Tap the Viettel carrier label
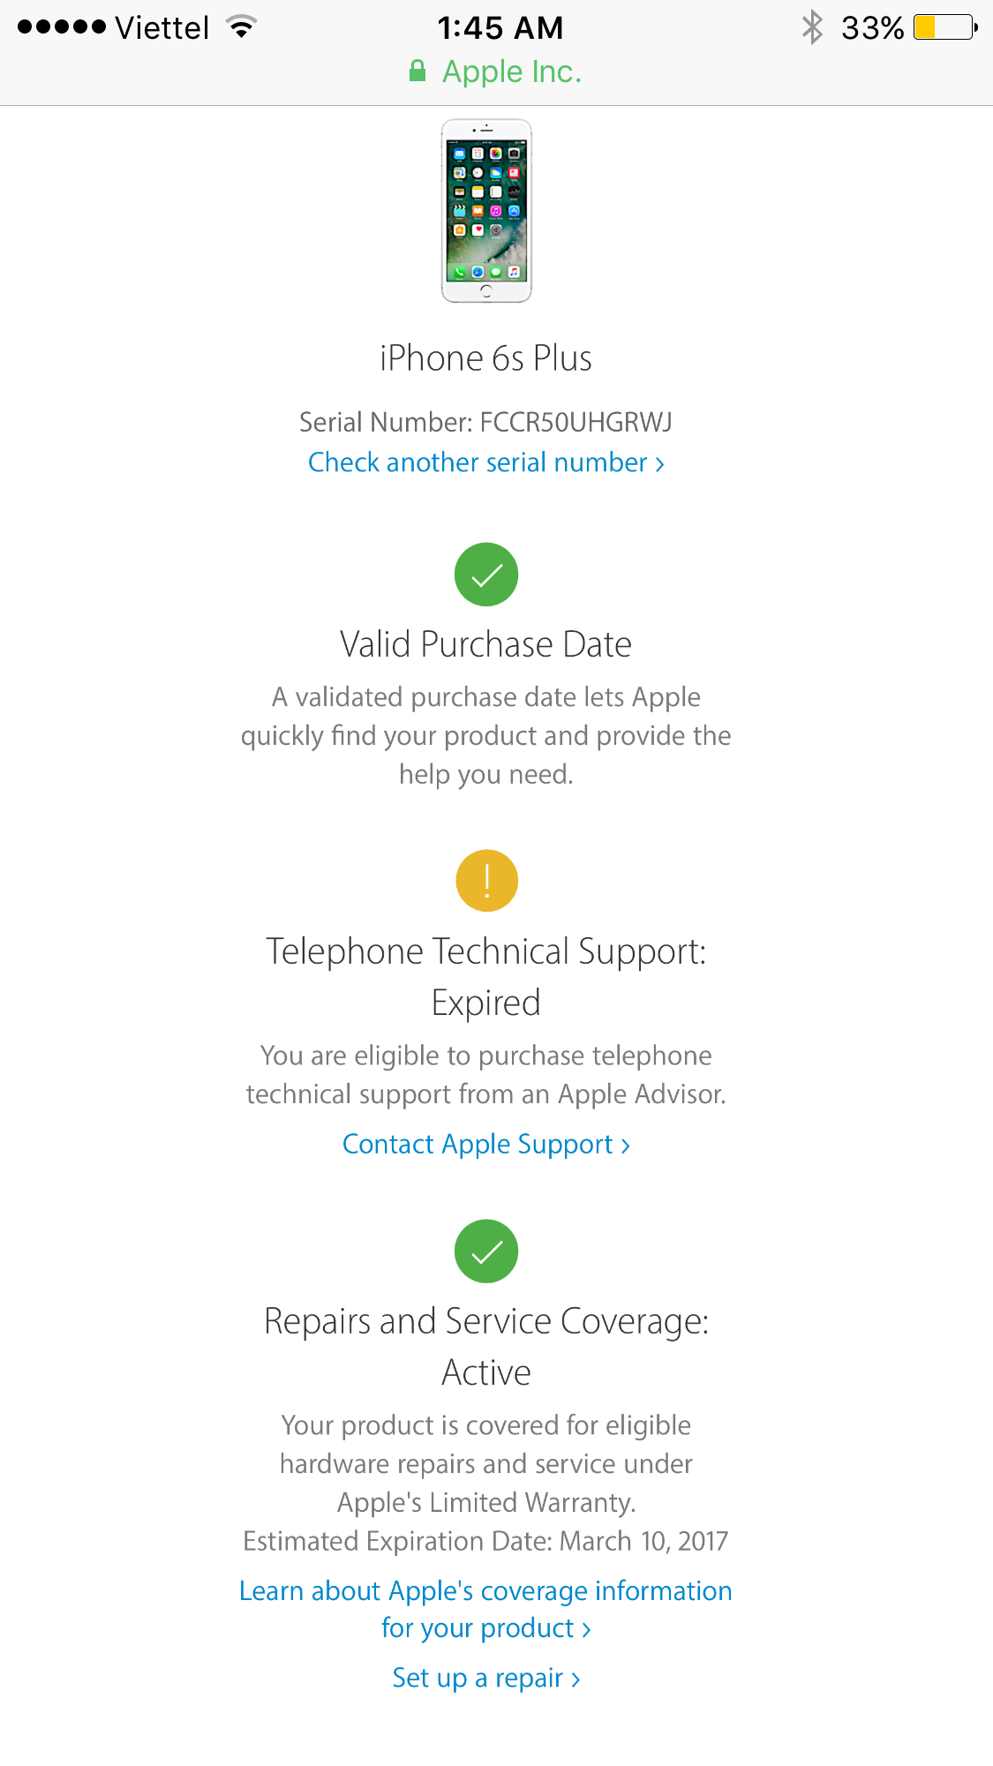 click(162, 27)
